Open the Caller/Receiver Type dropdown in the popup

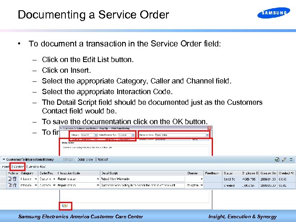pos(133,135)
